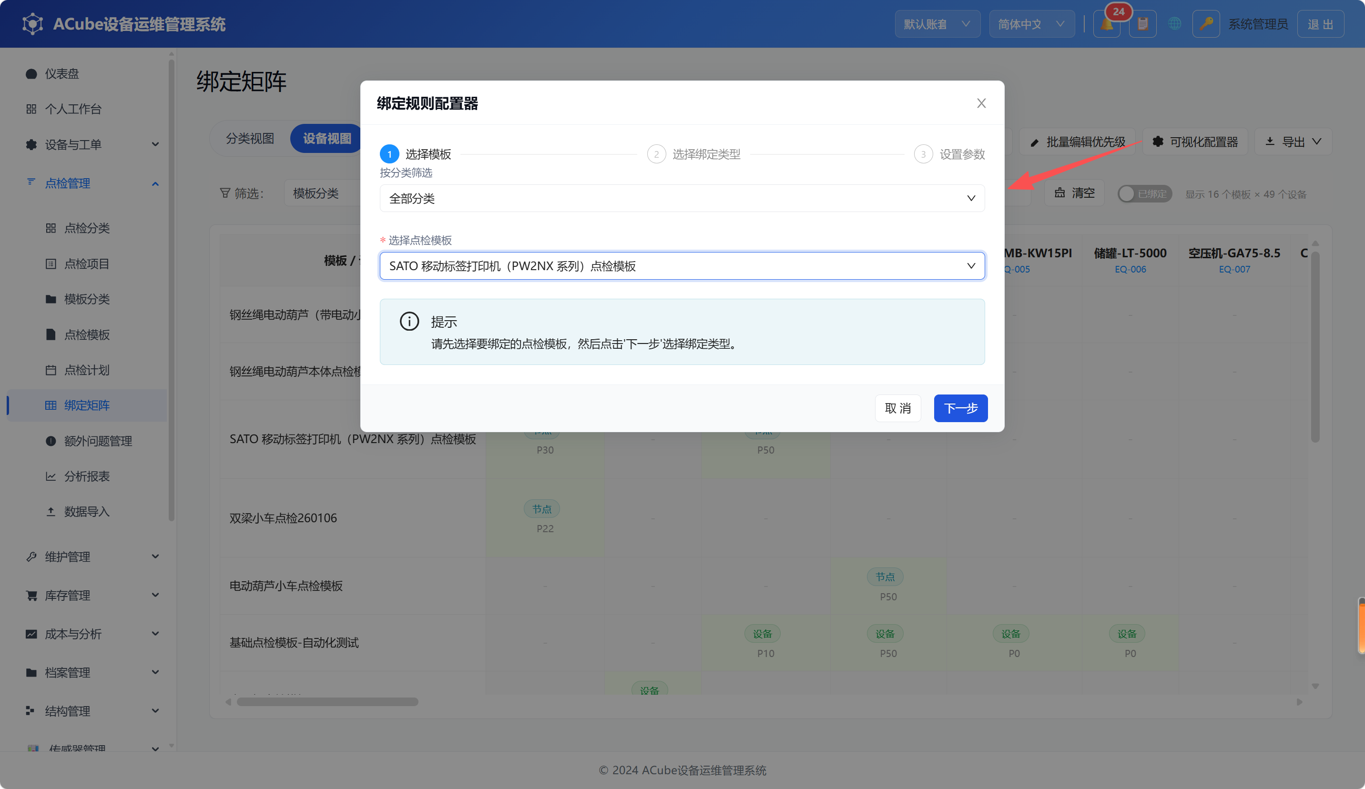1365x789 pixels.
Task: Open the 默认账套 dropdown
Action: click(937, 24)
